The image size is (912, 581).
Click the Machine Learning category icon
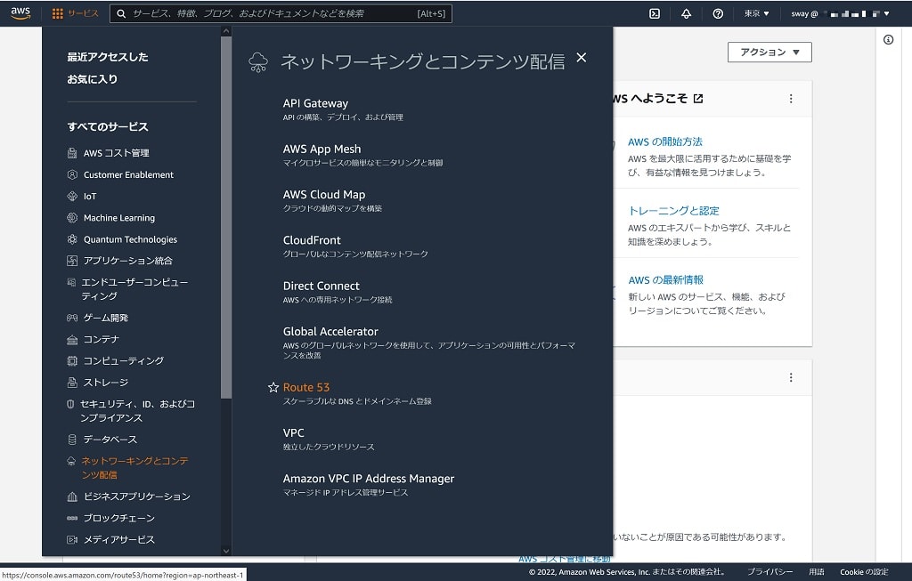(72, 218)
